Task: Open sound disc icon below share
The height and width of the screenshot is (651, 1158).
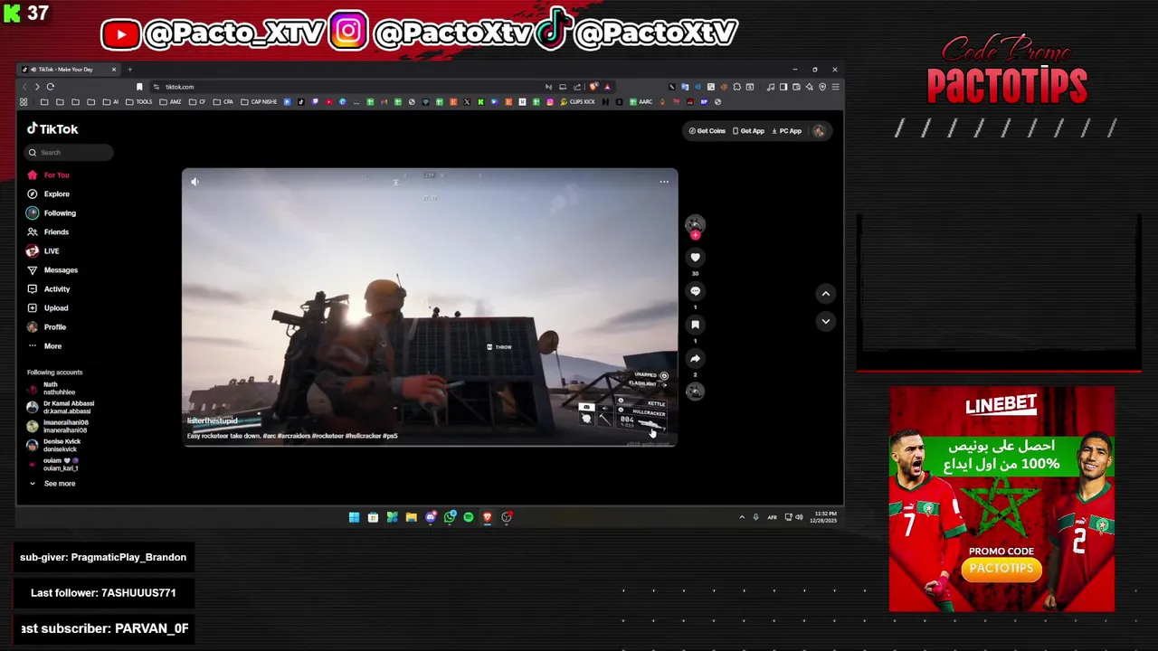Action: point(695,391)
